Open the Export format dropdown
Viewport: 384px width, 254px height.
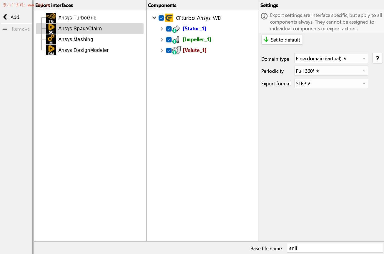pos(331,84)
